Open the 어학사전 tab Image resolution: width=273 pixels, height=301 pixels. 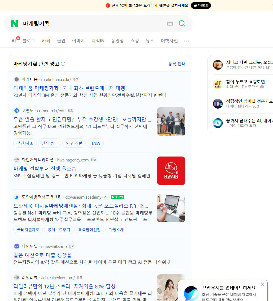pyautogui.click(x=169, y=41)
